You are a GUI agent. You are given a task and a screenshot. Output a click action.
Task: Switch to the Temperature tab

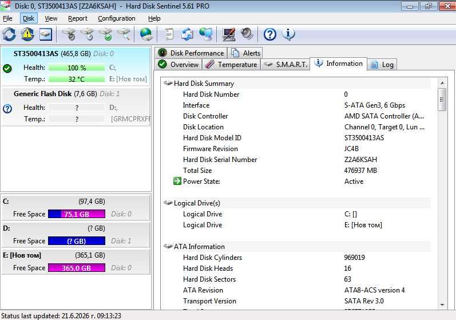[231, 64]
